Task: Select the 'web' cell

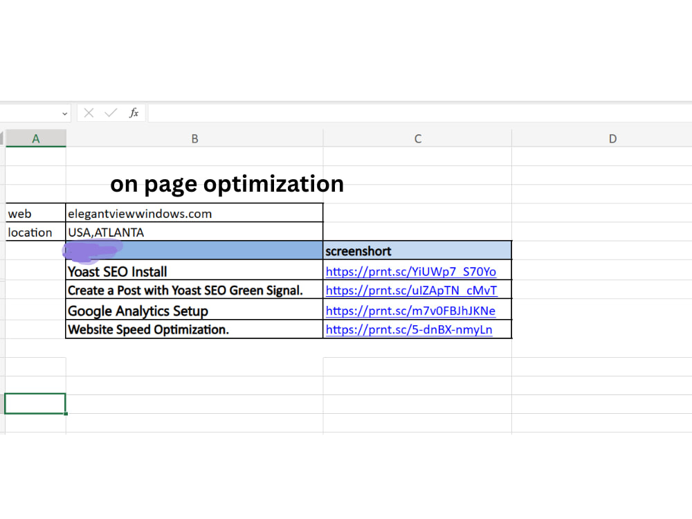Action: pos(36,213)
